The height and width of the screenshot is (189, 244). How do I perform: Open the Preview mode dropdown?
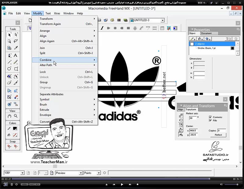[81, 173]
